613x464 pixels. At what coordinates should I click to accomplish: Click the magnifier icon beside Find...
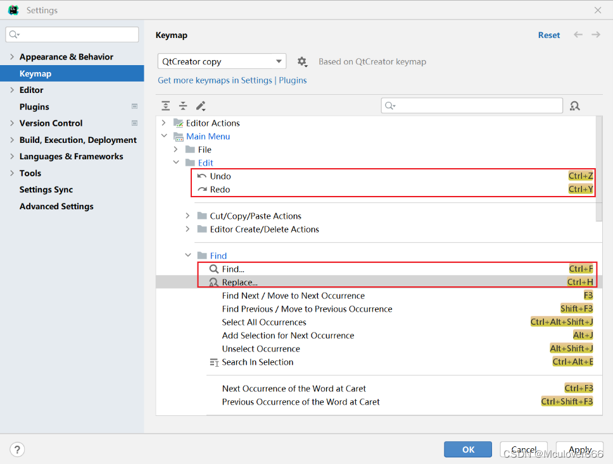click(x=213, y=269)
